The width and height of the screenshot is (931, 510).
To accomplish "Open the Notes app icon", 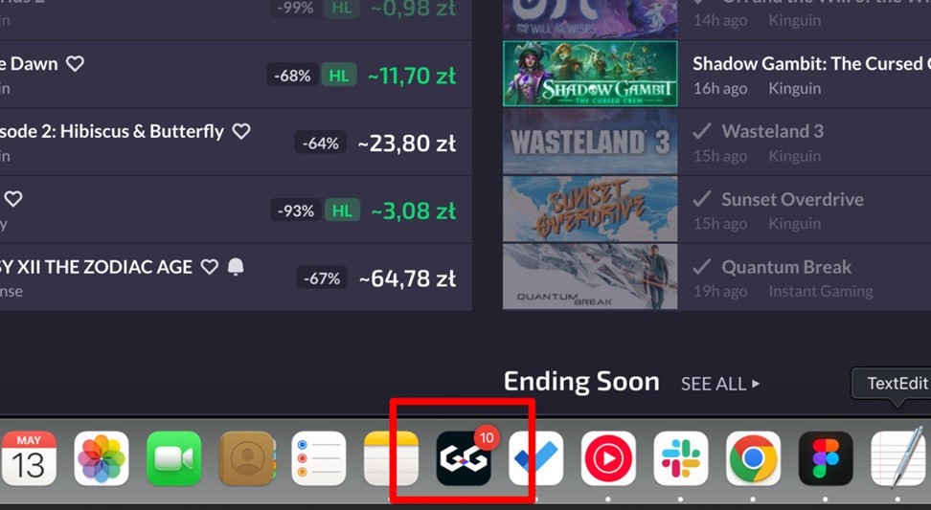I will coord(392,458).
